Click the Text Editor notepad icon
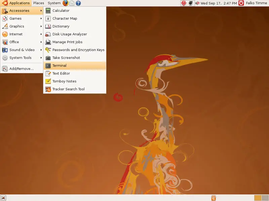 tap(48, 73)
